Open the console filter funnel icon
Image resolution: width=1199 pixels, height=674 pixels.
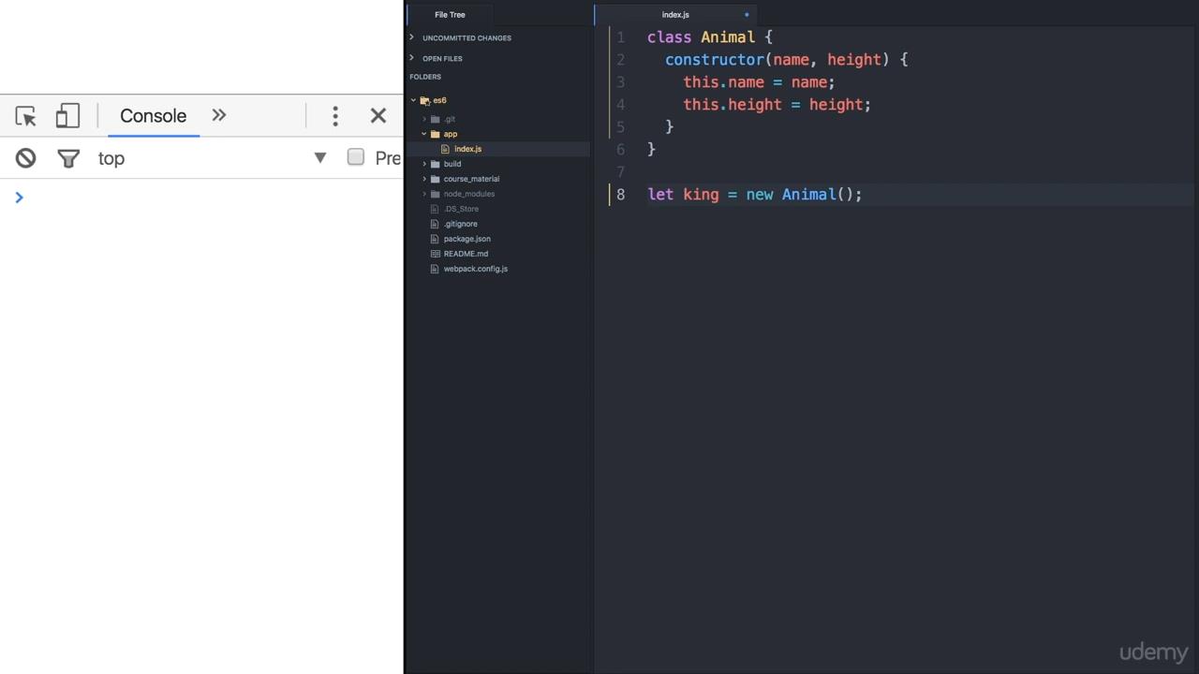(x=68, y=159)
